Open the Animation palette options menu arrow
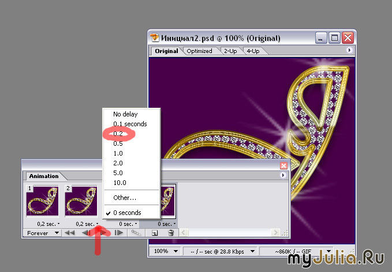The width and height of the screenshot is (392, 272). [283, 175]
